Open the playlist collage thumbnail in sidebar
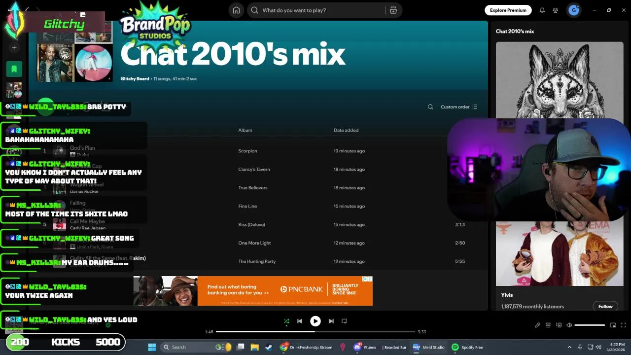 pyautogui.click(x=14, y=90)
